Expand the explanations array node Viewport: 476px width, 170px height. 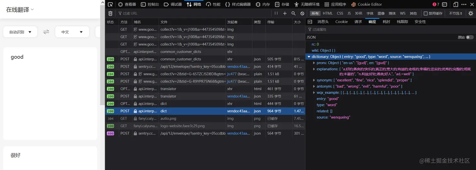(x=314, y=69)
